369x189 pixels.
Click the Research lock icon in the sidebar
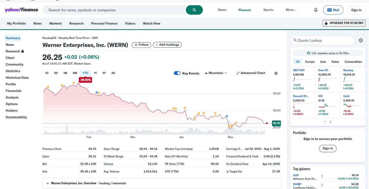tap(23, 51)
